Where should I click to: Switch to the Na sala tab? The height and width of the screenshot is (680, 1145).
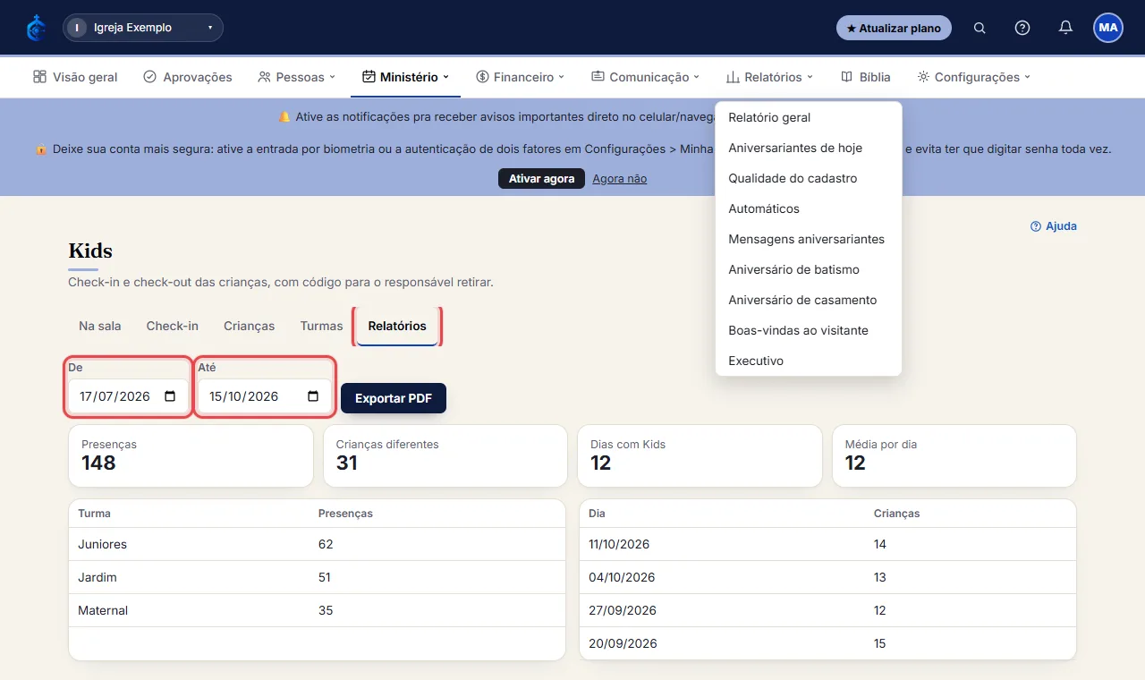[x=100, y=326]
